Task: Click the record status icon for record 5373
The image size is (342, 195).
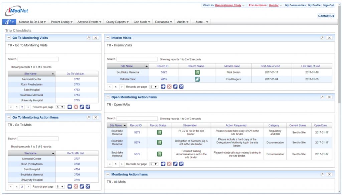Action: click(x=160, y=133)
